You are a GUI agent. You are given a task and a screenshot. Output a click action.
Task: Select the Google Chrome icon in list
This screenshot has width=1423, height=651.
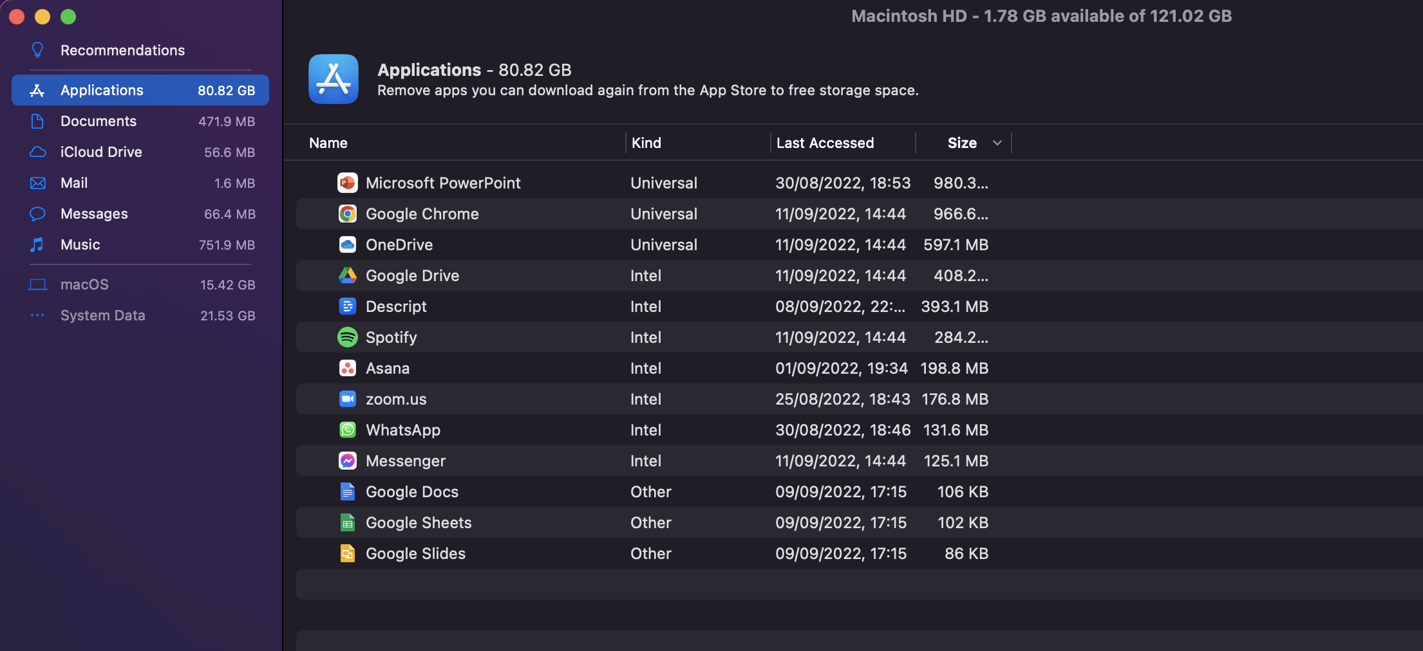coord(348,214)
